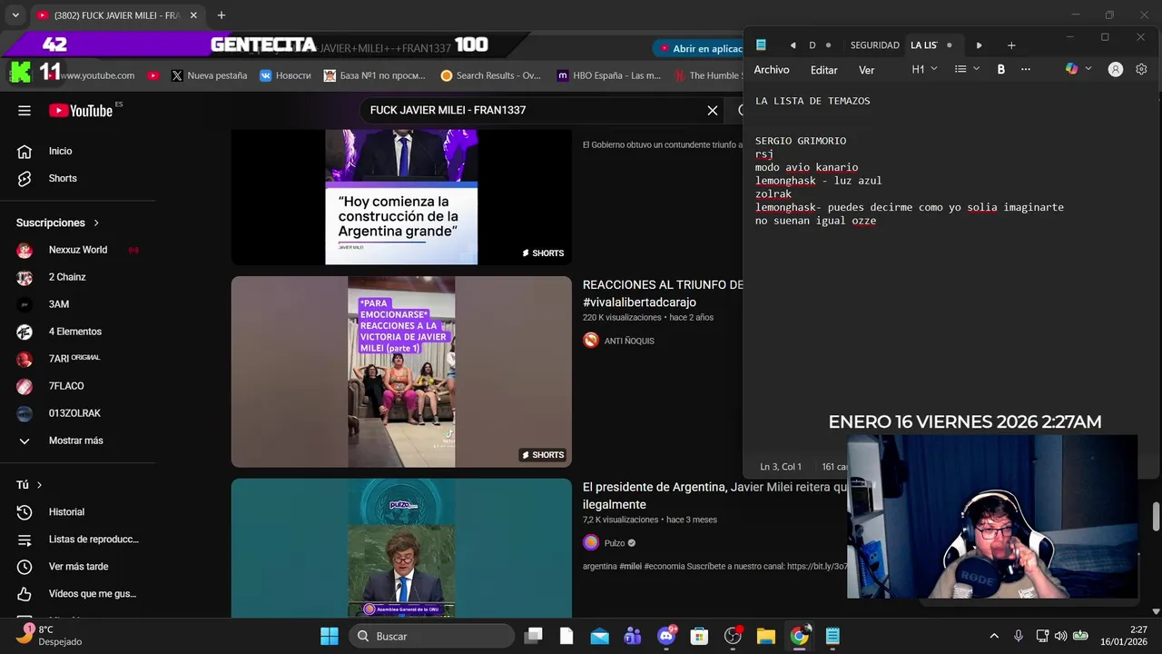Screen dimensions: 1162x654
Task: Open ANTI ÑOQUIS channel avatar
Action: coord(591,341)
